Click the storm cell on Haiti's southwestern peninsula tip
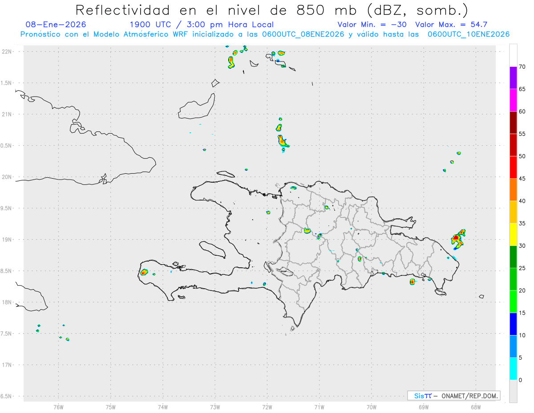This screenshot has height=413, width=534. coord(144,272)
